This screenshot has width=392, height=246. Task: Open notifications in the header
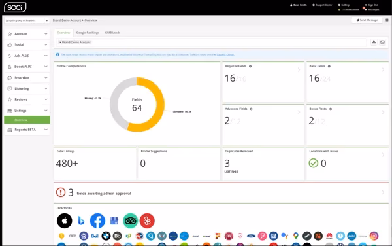pyautogui.click(x=348, y=10)
